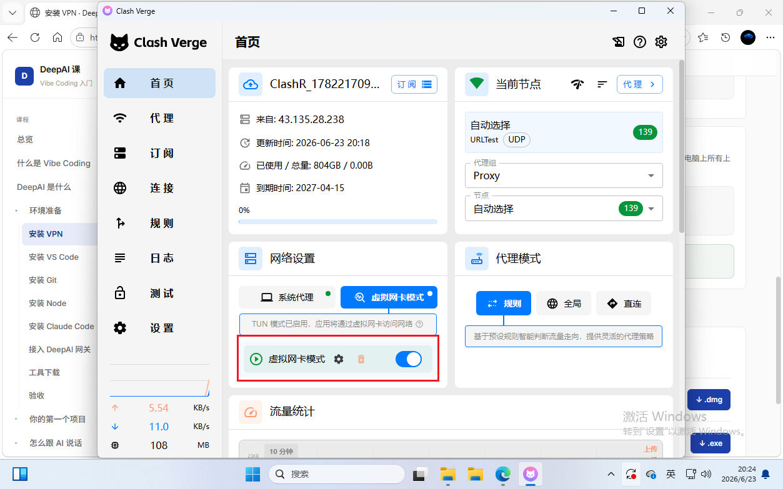Click the UDP chip
The width and height of the screenshot is (783, 489).
pyautogui.click(x=517, y=139)
